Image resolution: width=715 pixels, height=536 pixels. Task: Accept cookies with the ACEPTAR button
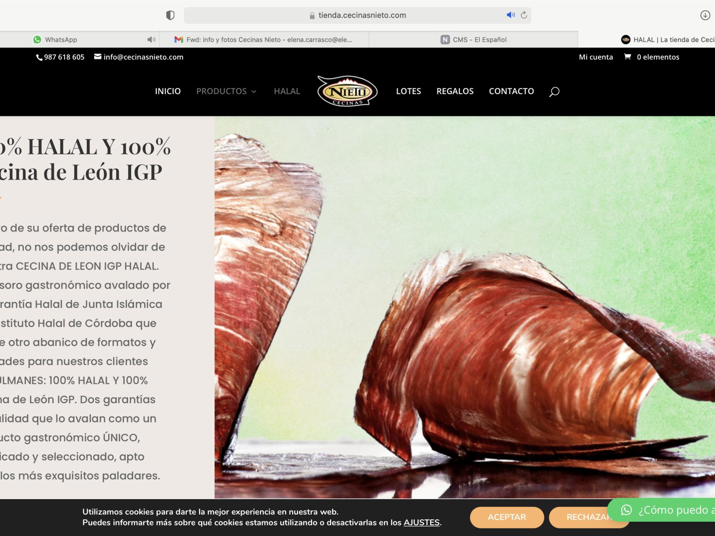[x=507, y=517]
